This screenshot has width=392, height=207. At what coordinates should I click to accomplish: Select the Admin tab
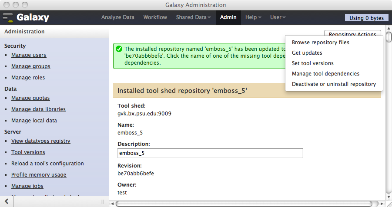pos(228,17)
